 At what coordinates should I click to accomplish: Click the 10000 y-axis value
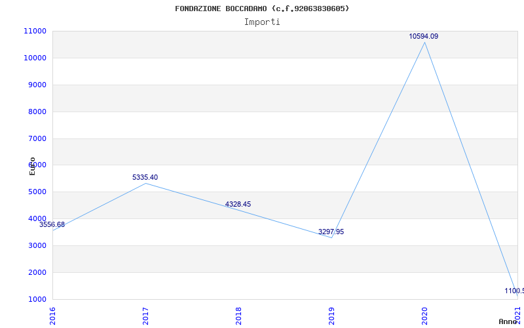(35, 58)
